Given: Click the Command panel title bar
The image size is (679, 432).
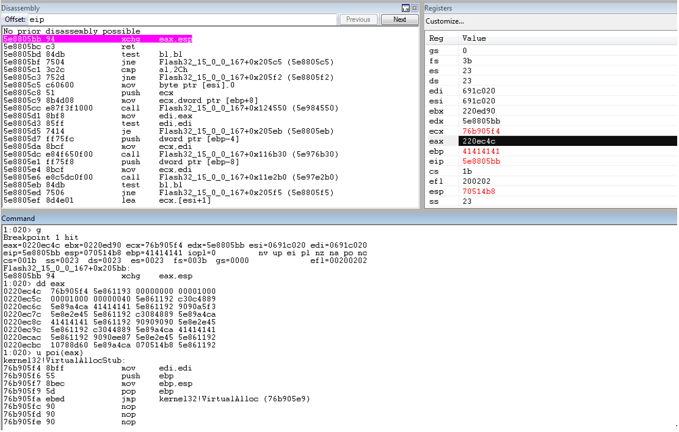Looking at the screenshot, I should [x=339, y=218].
